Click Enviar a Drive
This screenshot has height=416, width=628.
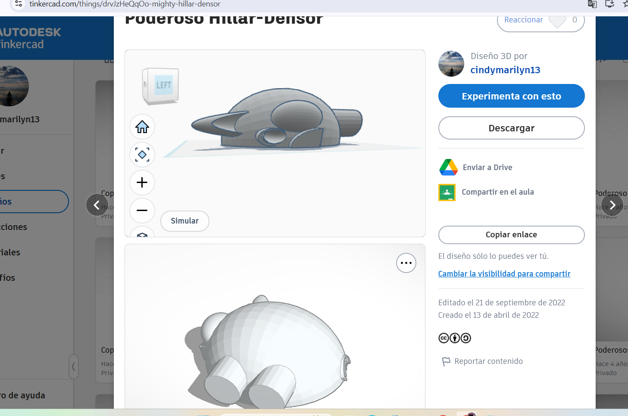487,168
